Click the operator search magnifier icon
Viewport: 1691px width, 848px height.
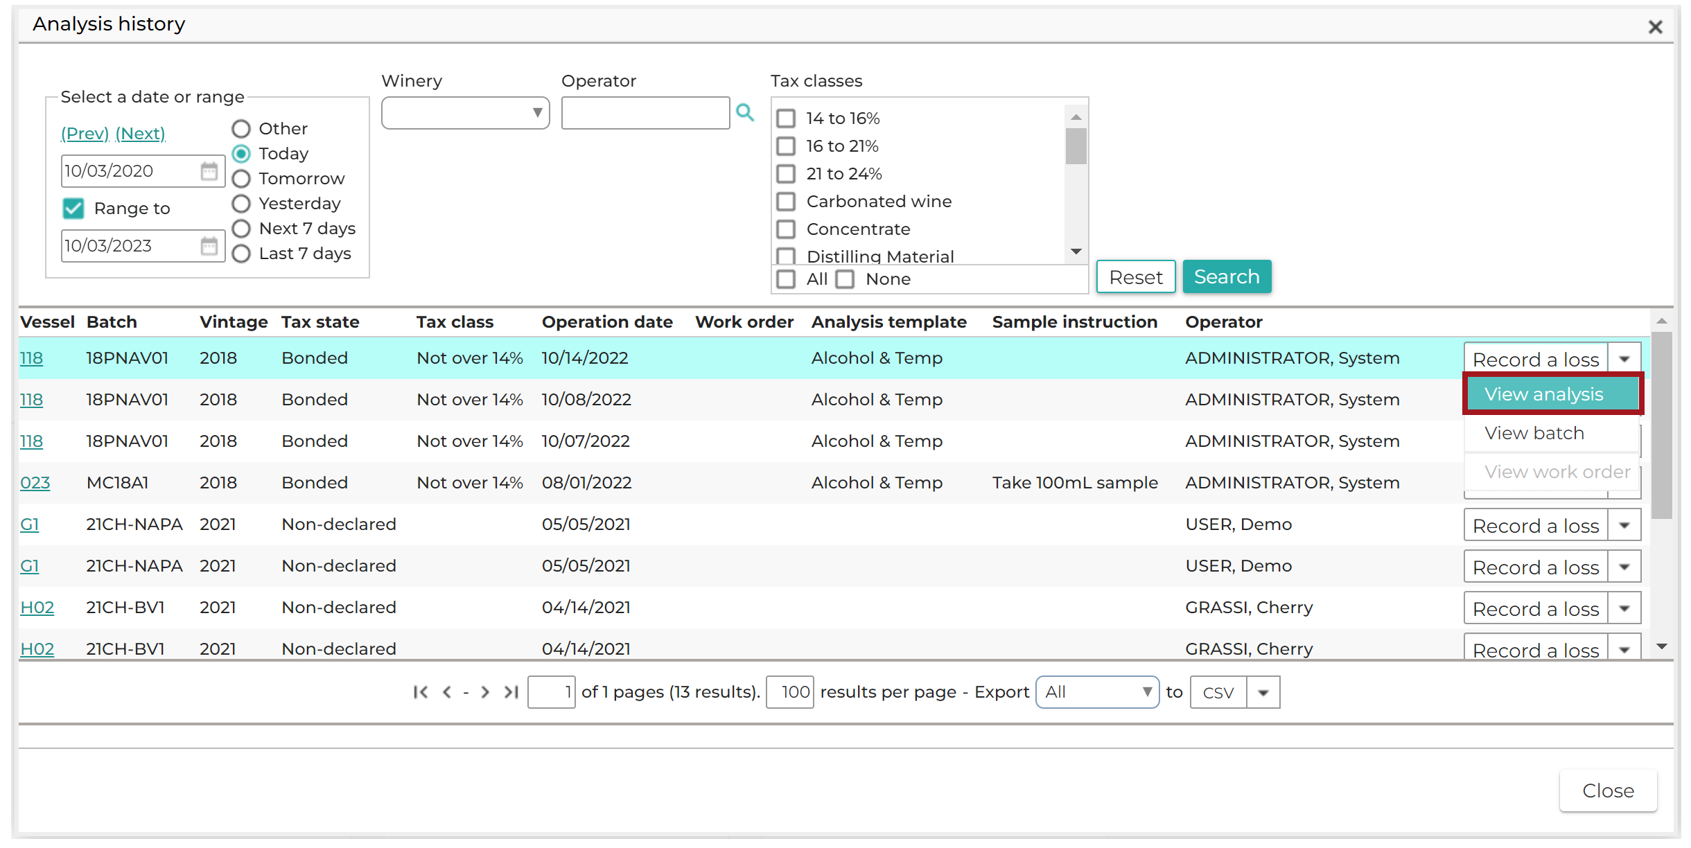tap(745, 112)
